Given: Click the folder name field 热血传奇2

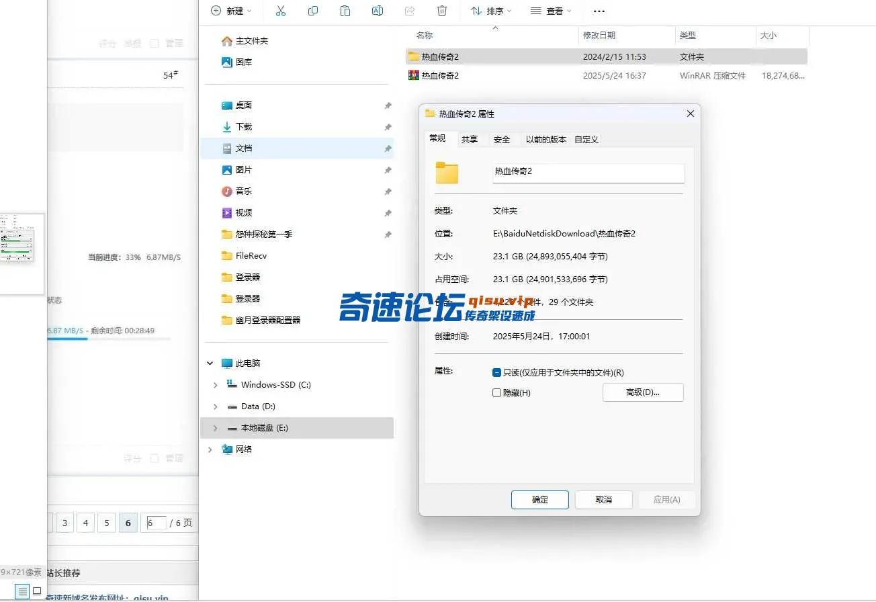Looking at the screenshot, I should 588,172.
